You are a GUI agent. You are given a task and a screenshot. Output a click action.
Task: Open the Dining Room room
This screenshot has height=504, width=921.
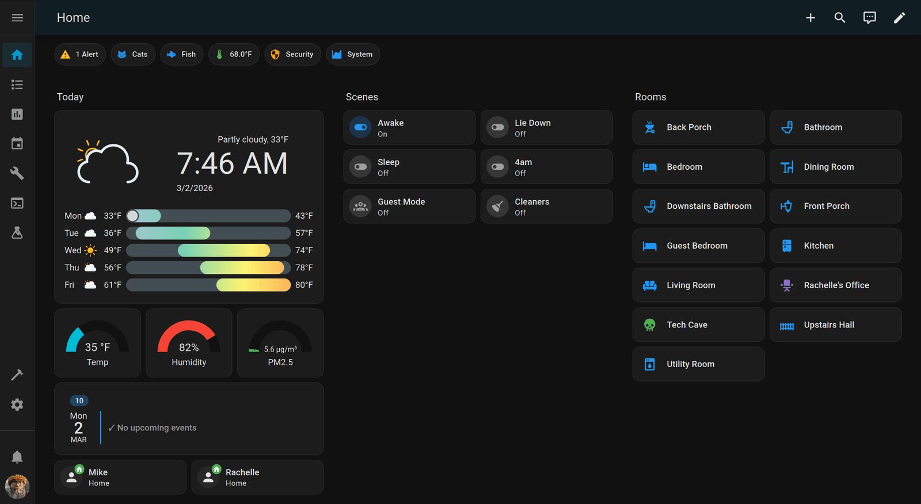pyautogui.click(x=836, y=167)
